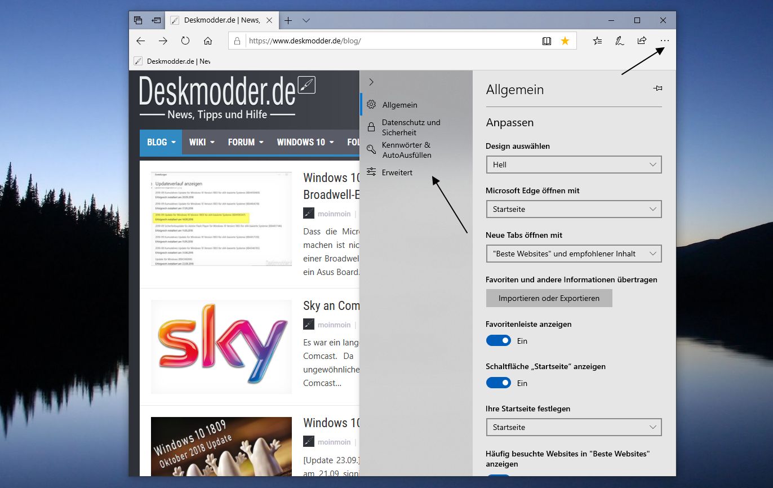Go back to previous page
The image size is (773, 488).
click(141, 41)
